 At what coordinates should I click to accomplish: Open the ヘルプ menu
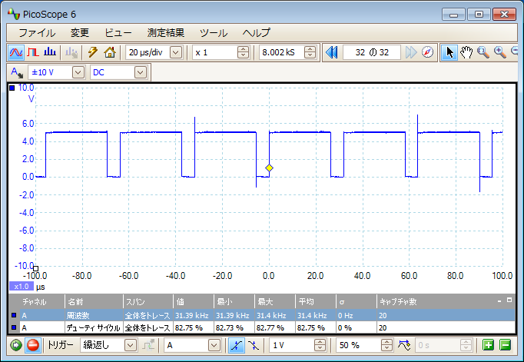[257, 33]
